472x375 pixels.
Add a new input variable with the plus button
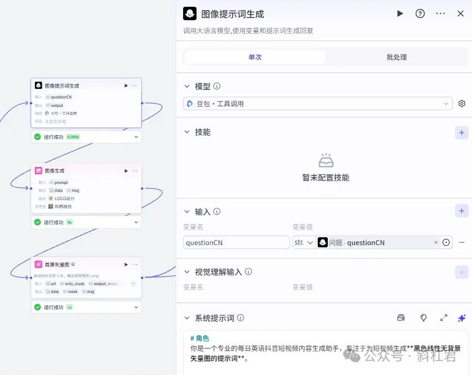click(x=461, y=211)
